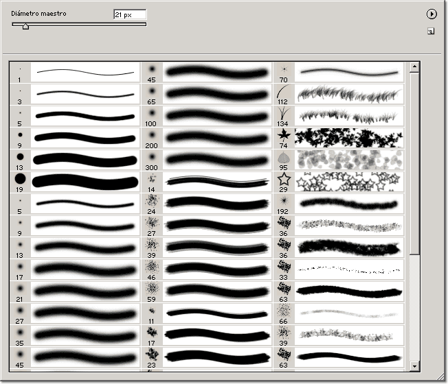Choose the scattered leaf brush, size 95

(x=283, y=159)
